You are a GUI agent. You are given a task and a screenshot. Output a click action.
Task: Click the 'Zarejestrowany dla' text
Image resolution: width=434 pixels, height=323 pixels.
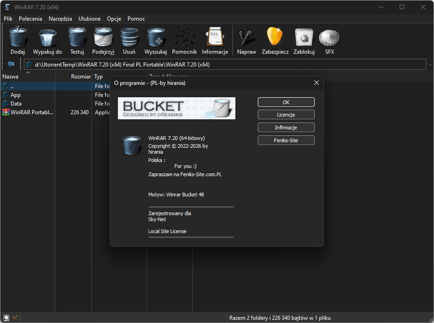170,213
